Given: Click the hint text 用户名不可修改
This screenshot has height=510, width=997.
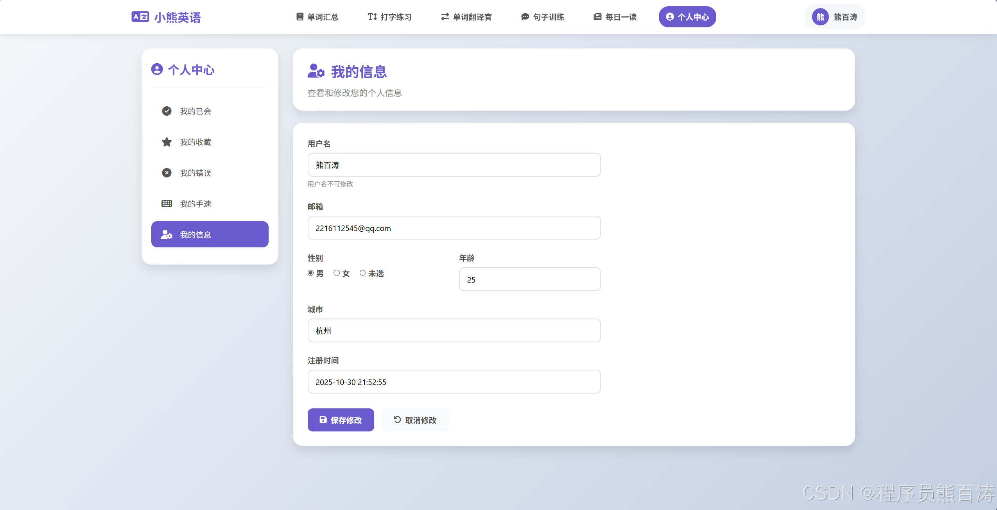Looking at the screenshot, I should pos(330,184).
